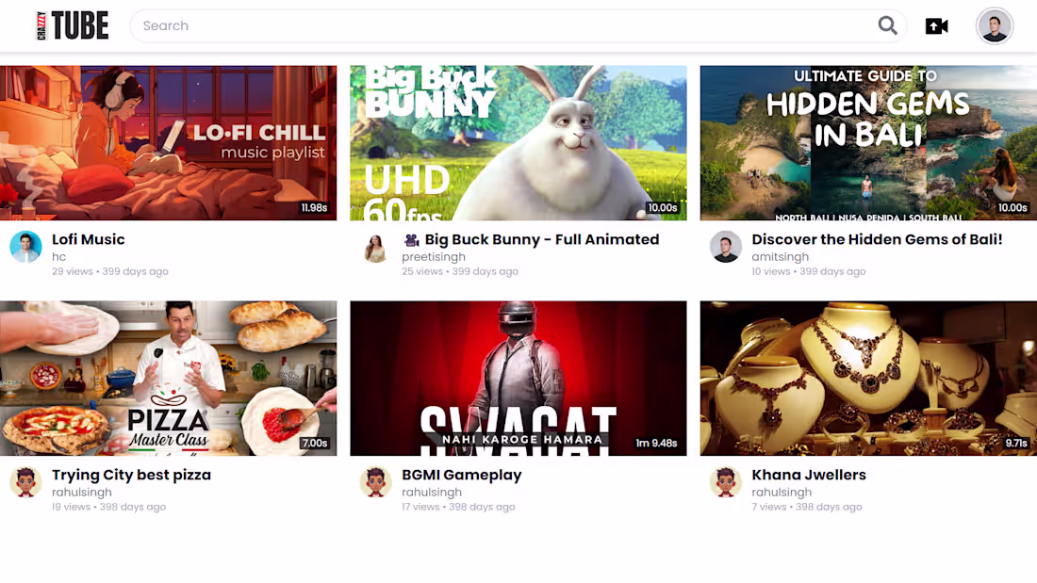
Task: Open the Big Buck Bunny thumbnail
Action: (518, 142)
